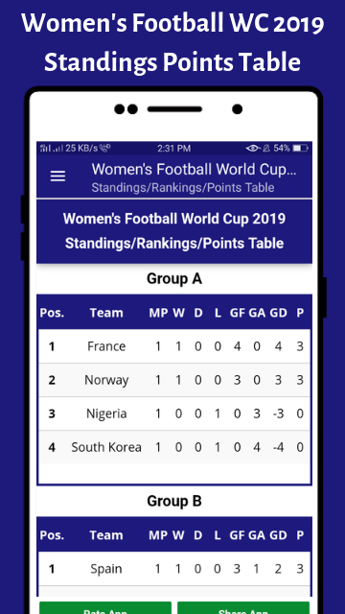The image size is (345, 614).
Task: Open the hamburger navigation menu
Action: (57, 177)
